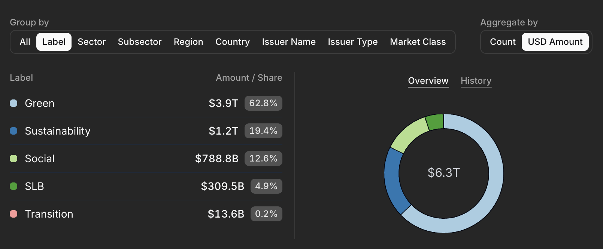Image resolution: width=603 pixels, height=249 pixels.
Task: Select the Social row label
Action: 40,159
